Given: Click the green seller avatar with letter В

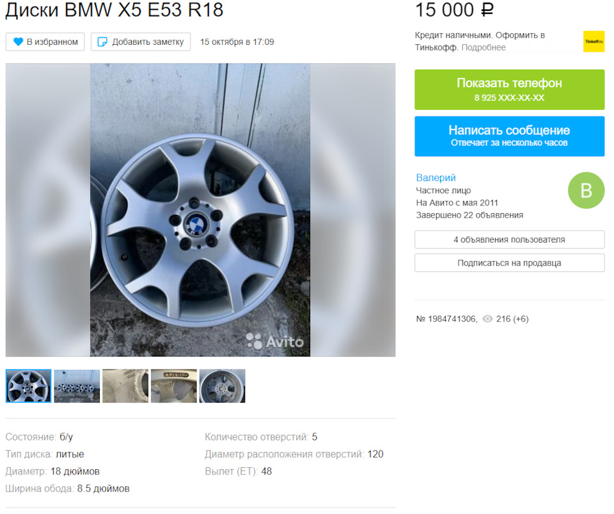Looking at the screenshot, I should tap(586, 190).
